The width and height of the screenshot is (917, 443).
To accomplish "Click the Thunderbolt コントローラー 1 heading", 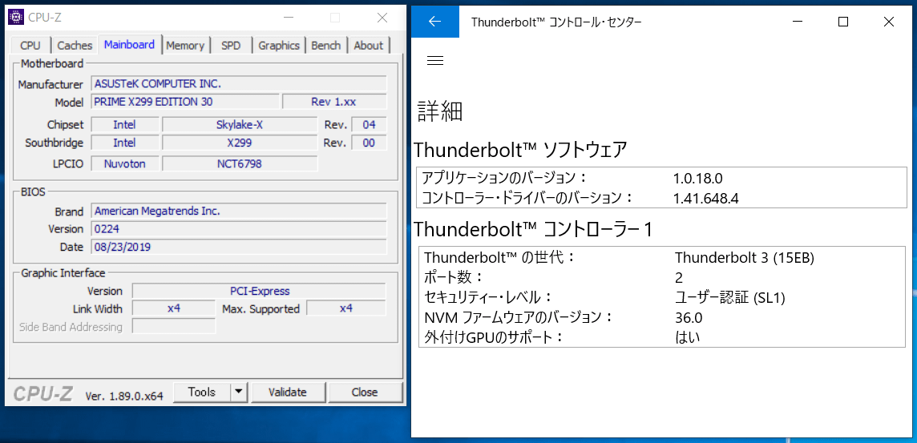I will point(533,229).
